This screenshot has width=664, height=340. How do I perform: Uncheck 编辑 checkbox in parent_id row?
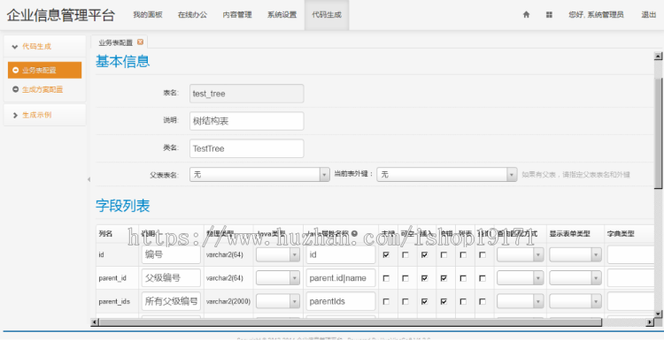444,278
